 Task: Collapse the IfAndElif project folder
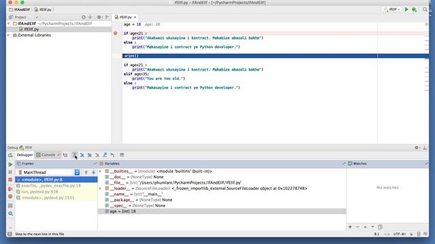pyautogui.click(x=9, y=24)
